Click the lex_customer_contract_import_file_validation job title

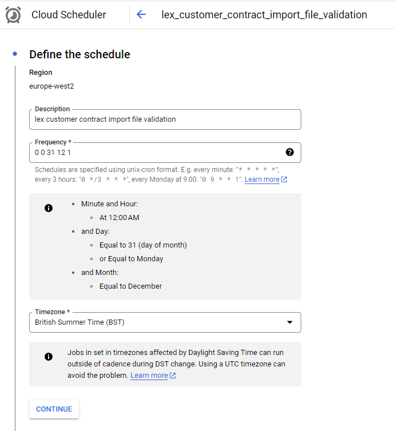[264, 15]
